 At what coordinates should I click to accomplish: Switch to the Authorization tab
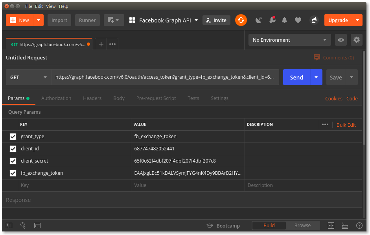tap(56, 98)
